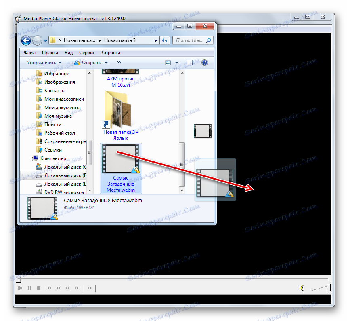Select DVD RW дисковод in the tree
This screenshot has width=348, height=321.
pyautogui.click(x=61, y=192)
